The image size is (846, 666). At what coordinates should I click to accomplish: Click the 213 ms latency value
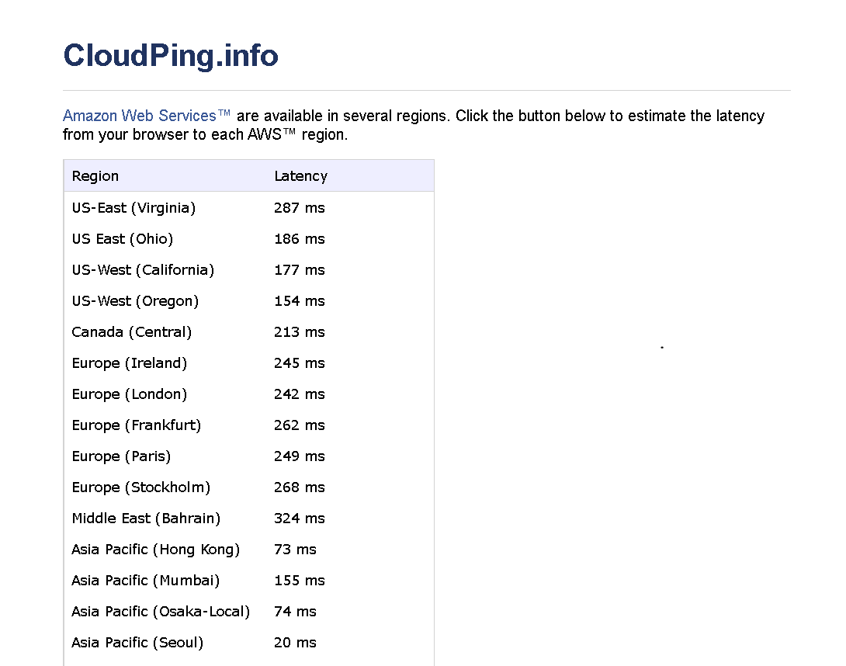click(x=300, y=332)
